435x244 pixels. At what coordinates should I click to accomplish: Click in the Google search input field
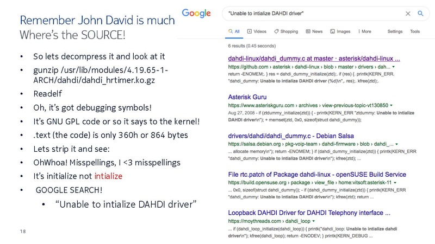[x=310, y=14]
